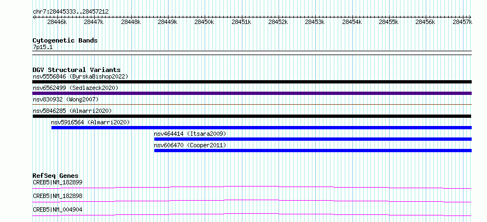This screenshot has width=487, height=222.
Task: Open variant nsv5916564 (Almarri2020) label
Action: point(90,122)
